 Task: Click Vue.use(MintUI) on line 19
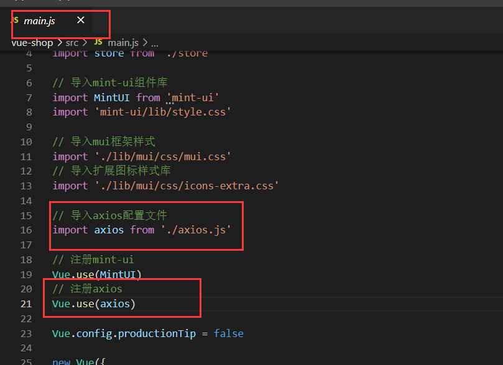coord(96,274)
